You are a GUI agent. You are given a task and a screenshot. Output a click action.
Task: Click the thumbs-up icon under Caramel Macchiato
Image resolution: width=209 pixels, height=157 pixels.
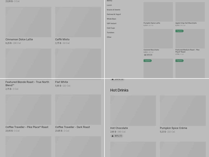[x=145, y=55]
